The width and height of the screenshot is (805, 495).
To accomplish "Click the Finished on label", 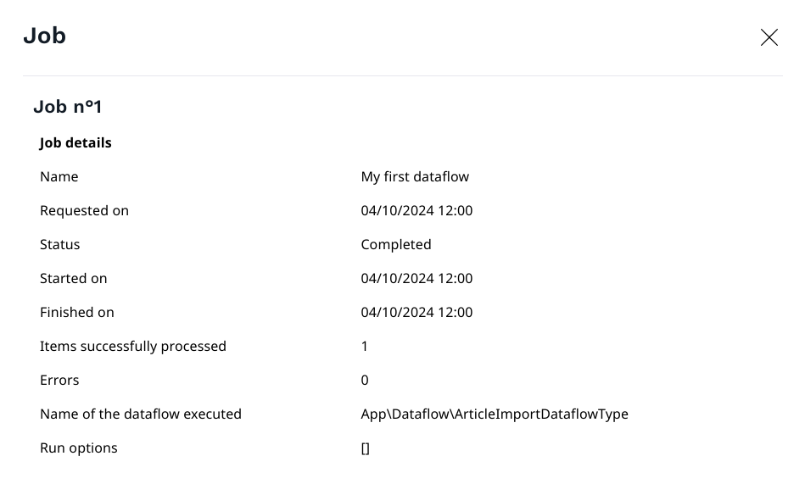I will pos(76,312).
